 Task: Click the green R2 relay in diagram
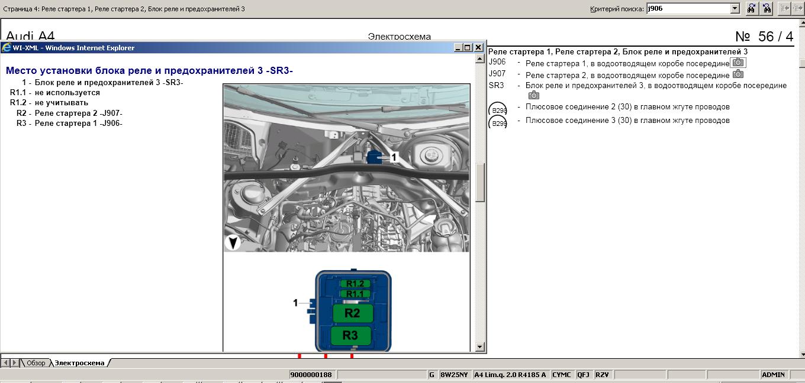click(x=352, y=313)
